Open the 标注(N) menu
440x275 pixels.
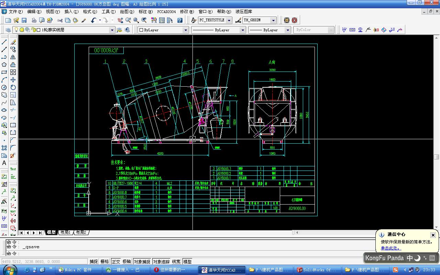(145, 12)
